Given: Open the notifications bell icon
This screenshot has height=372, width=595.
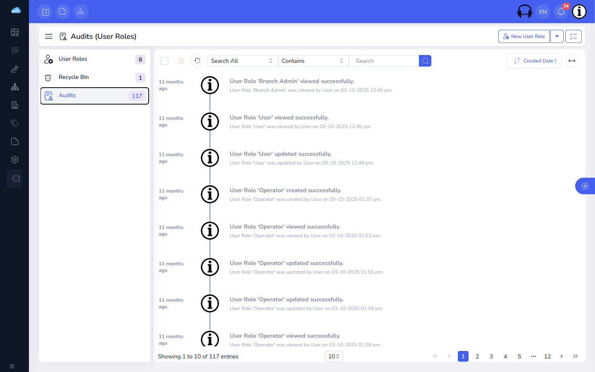Looking at the screenshot, I should point(561,12).
